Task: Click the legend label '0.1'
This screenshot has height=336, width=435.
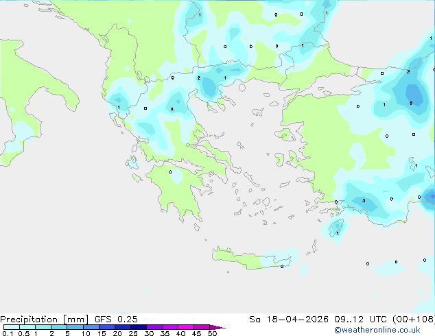Action: coord(8,333)
